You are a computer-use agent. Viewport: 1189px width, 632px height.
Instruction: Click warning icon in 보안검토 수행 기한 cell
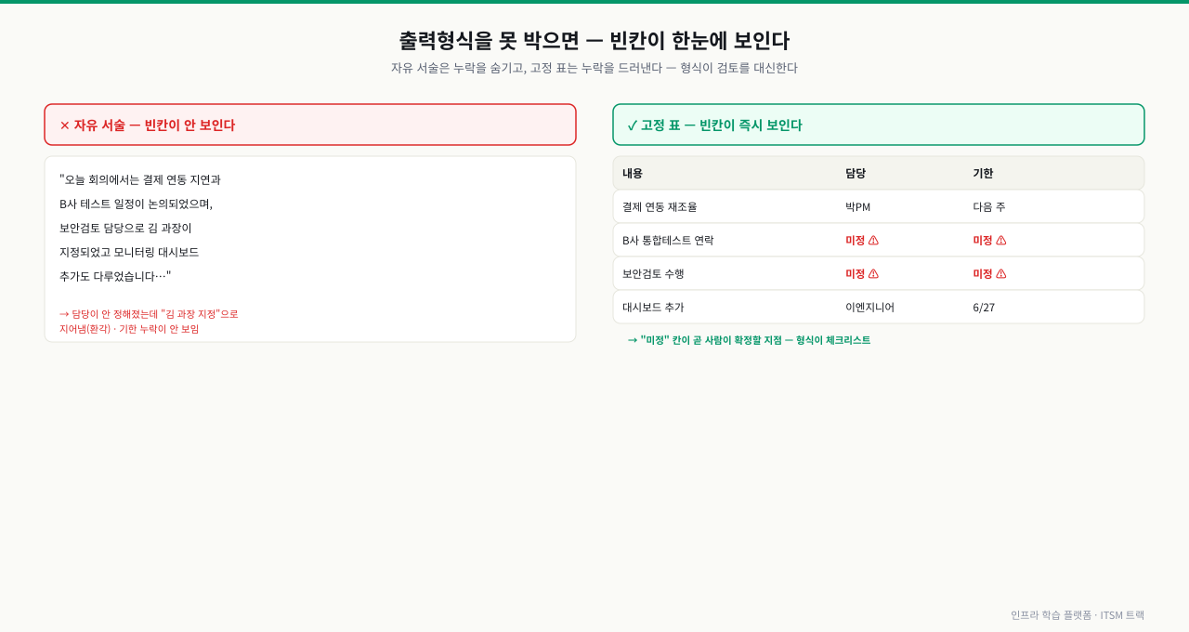1001,274
